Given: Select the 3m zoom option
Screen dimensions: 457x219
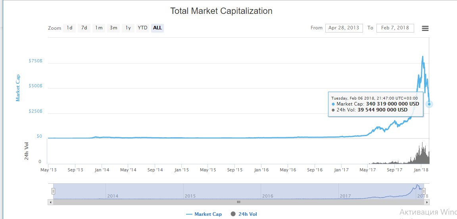Looking at the screenshot, I should click(x=113, y=28).
